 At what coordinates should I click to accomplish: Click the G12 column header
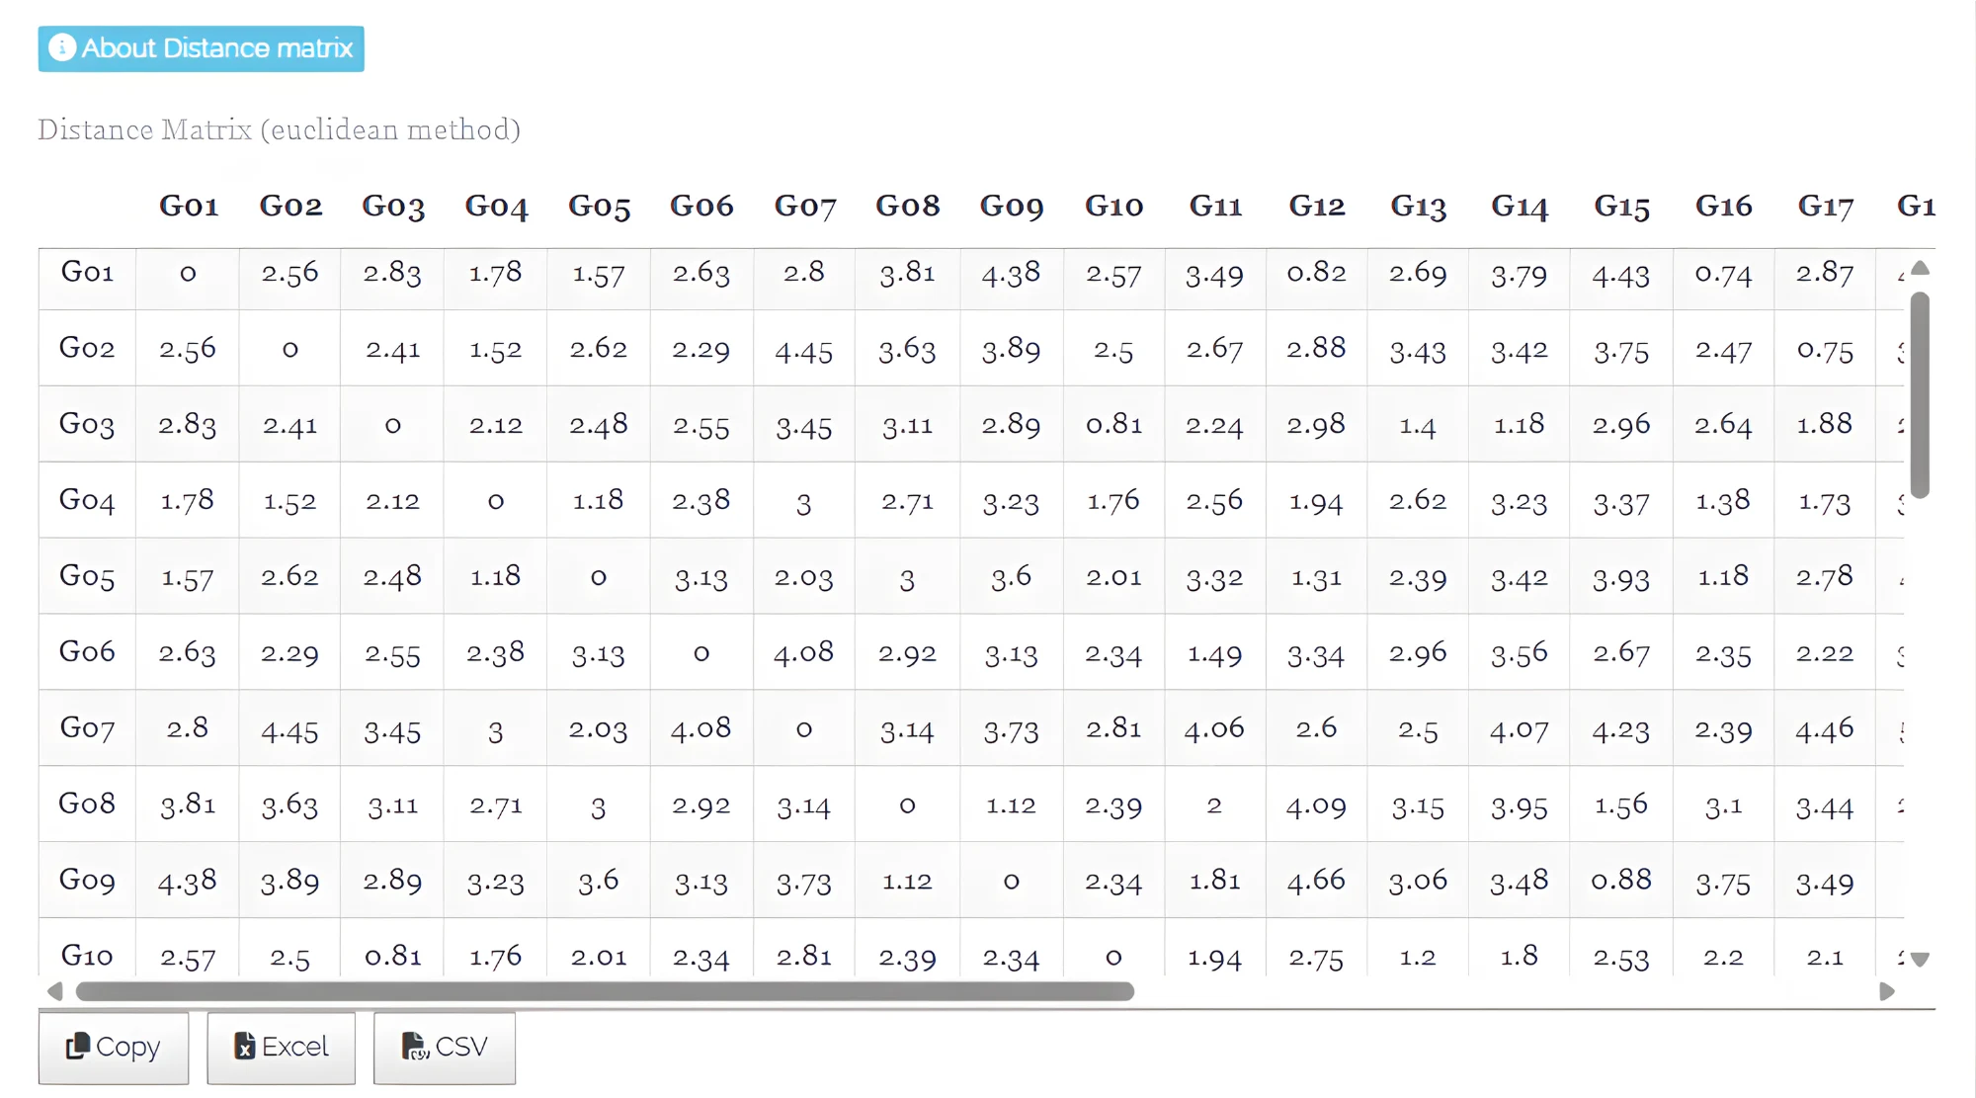[x=1316, y=206]
